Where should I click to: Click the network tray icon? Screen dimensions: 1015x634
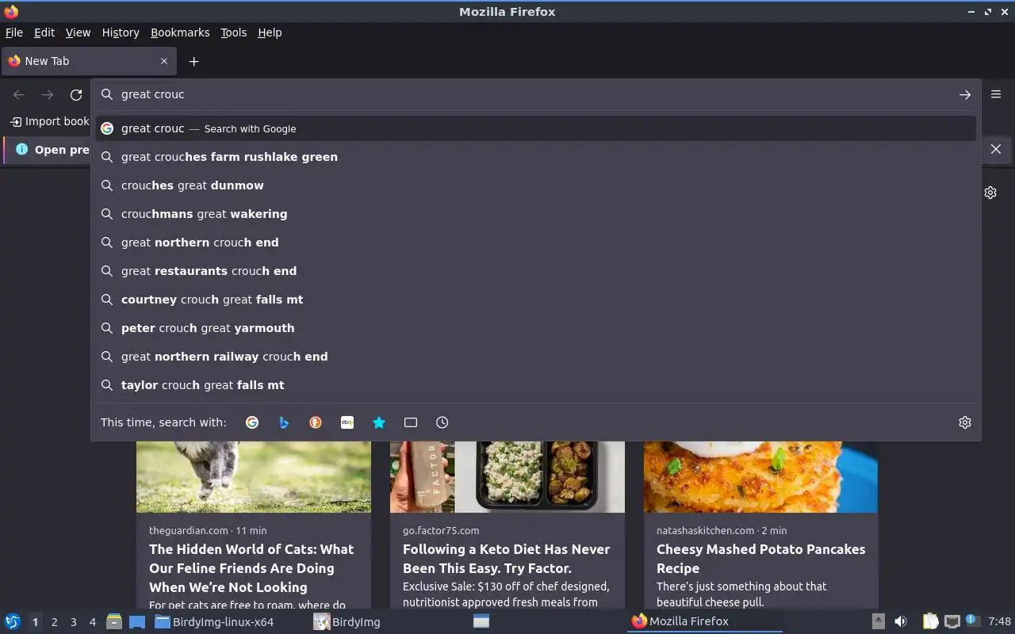pos(952,621)
